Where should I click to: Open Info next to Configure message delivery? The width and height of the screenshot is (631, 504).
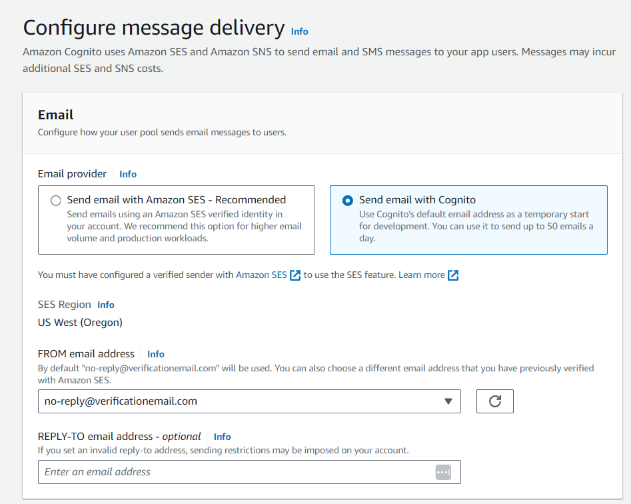[299, 31]
